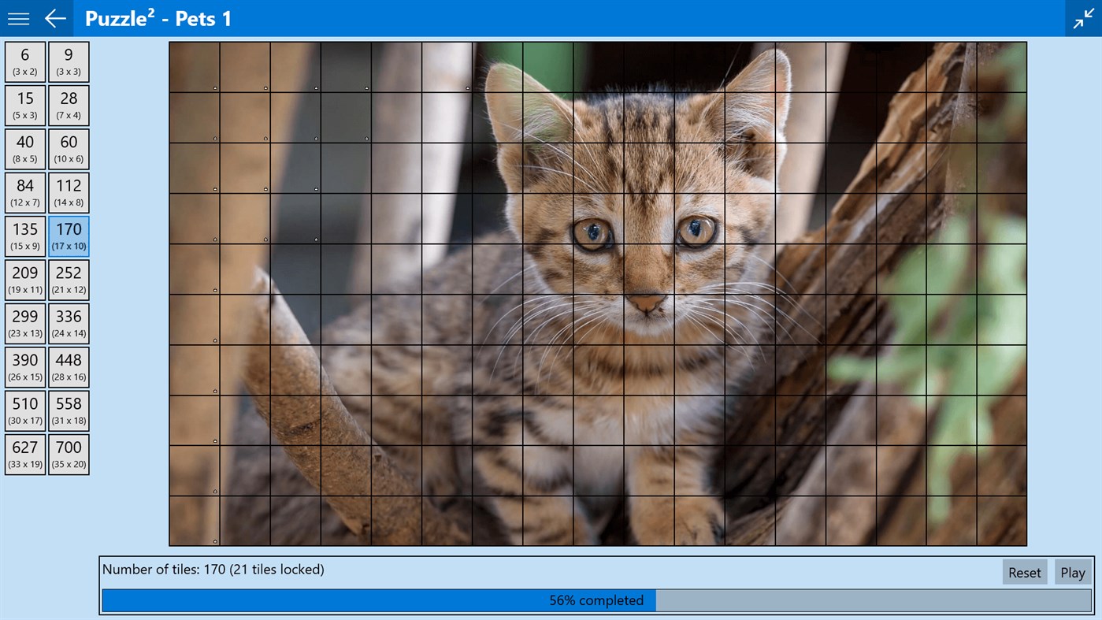Screen dimensions: 1102x620
Task: Select the hardest 700 (35 x 20) puzzle
Action: [68, 454]
